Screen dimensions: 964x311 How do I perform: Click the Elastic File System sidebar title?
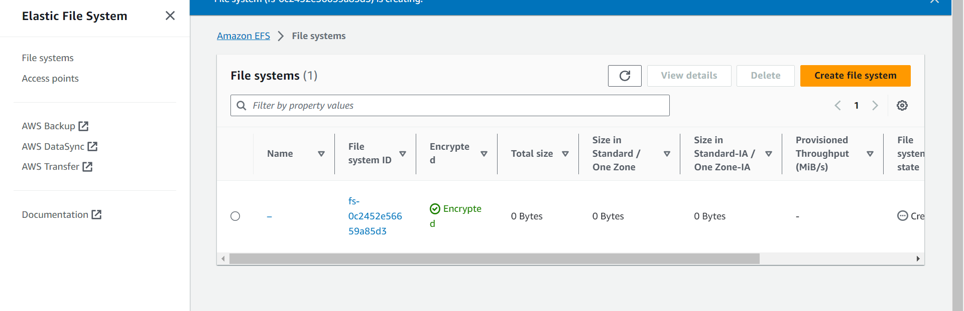(x=75, y=16)
